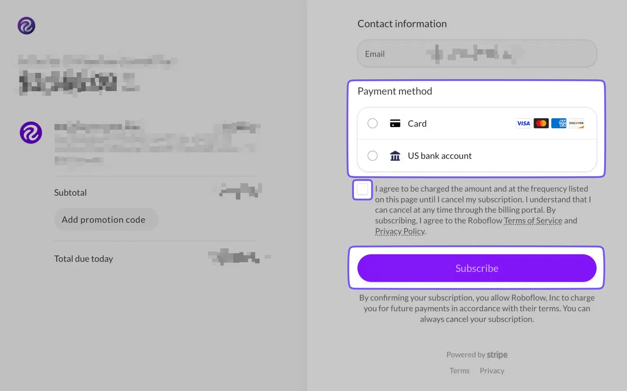Click the Mastercard logo
Image resolution: width=627 pixels, height=391 pixels.
[x=541, y=123]
